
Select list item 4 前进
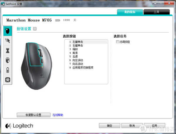75,53
